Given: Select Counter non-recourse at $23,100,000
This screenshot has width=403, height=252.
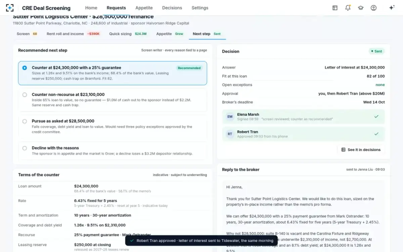Looking at the screenshot, I should 25,95.
